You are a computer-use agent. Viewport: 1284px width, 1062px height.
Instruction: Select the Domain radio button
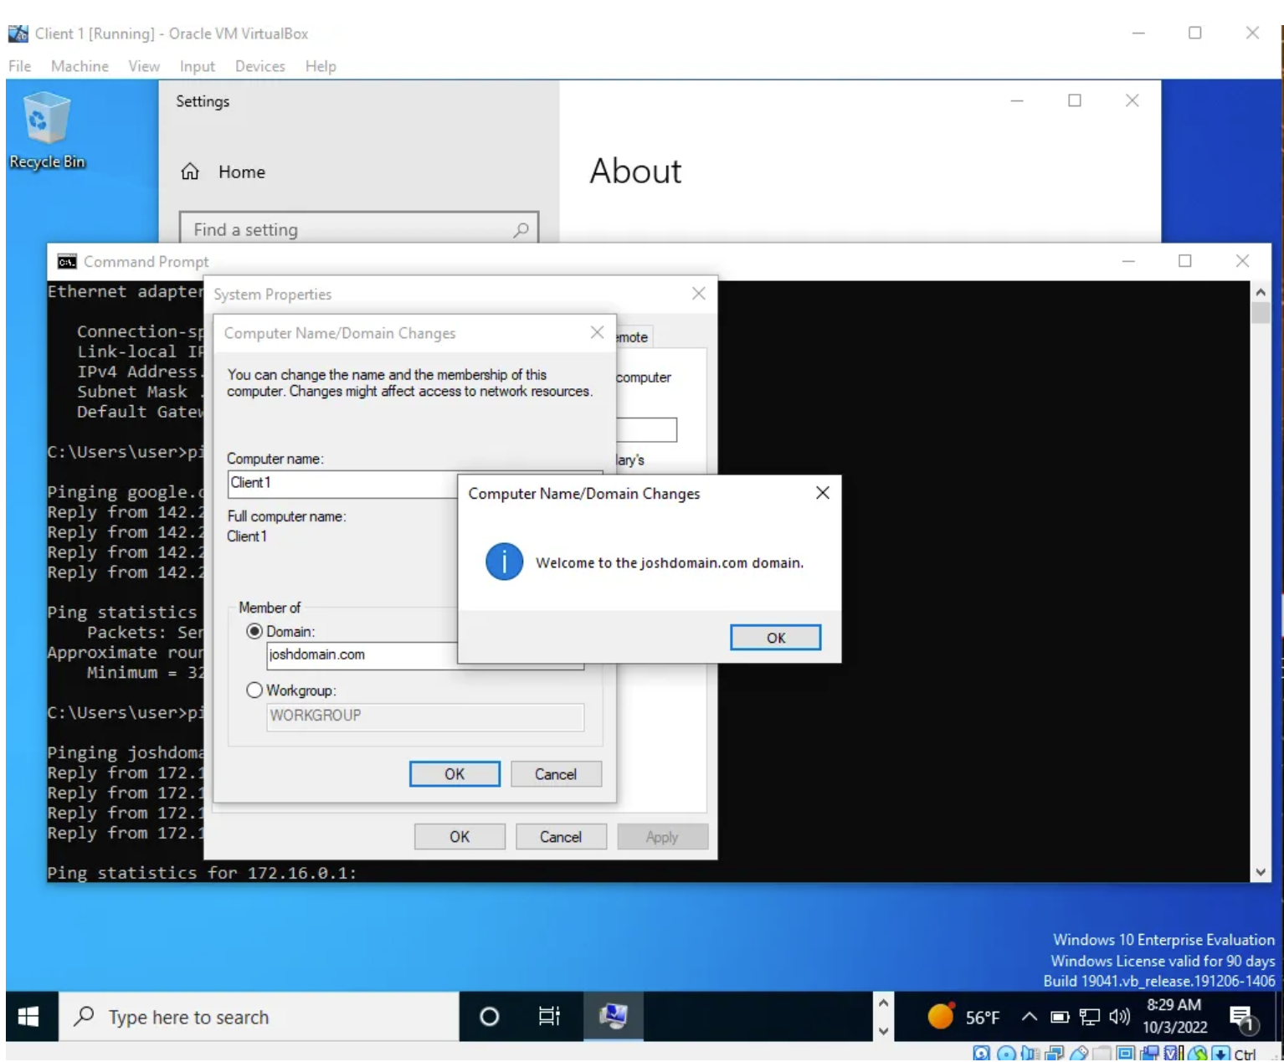pos(254,631)
